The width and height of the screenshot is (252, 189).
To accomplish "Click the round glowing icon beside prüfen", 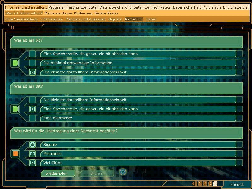I will [x=123, y=172].
